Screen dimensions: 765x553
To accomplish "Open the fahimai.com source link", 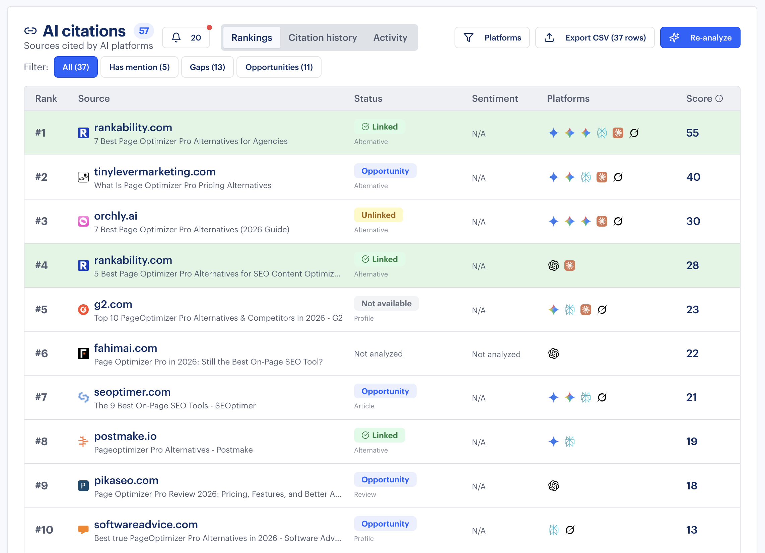I will click(126, 348).
